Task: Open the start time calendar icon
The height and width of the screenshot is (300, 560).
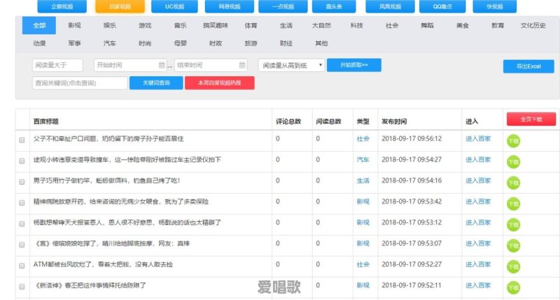Action: pos(162,65)
